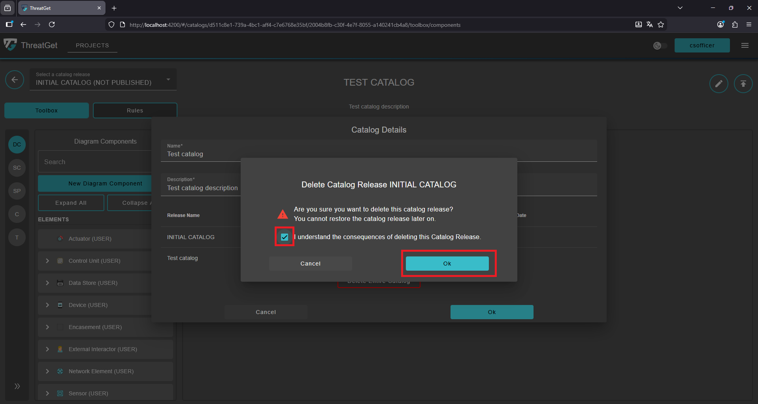Expand the Sensor (USER) element

(x=47, y=393)
